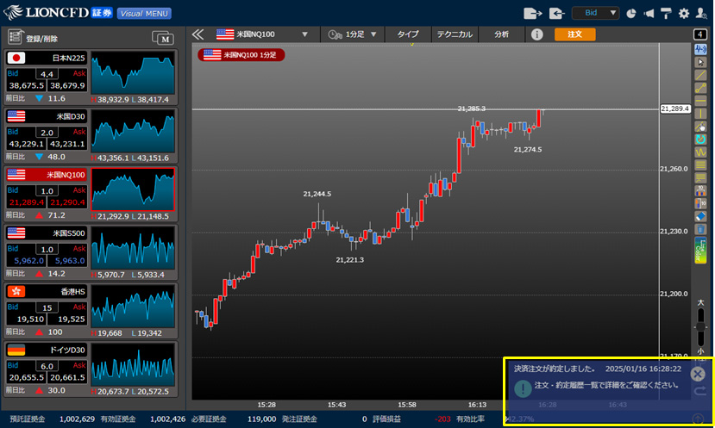Open the 日本N225 mini chart thumbnail
The image size is (715, 428).
click(133, 72)
